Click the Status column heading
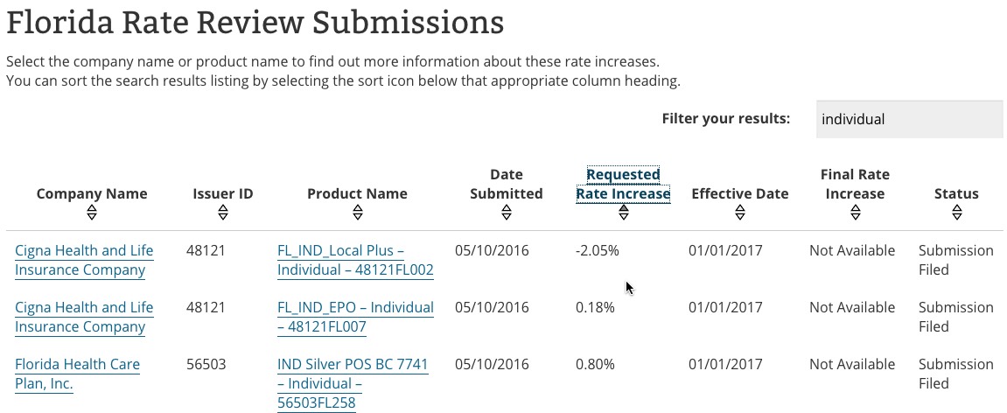This screenshot has width=1007, height=413. (x=956, y=193)
